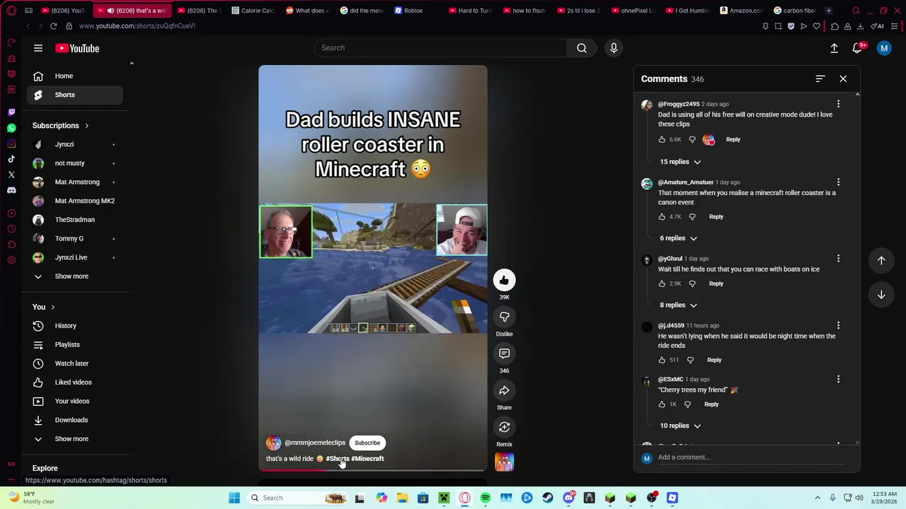Open more options for ESxMC comment
906x509 pixels.
838,380
